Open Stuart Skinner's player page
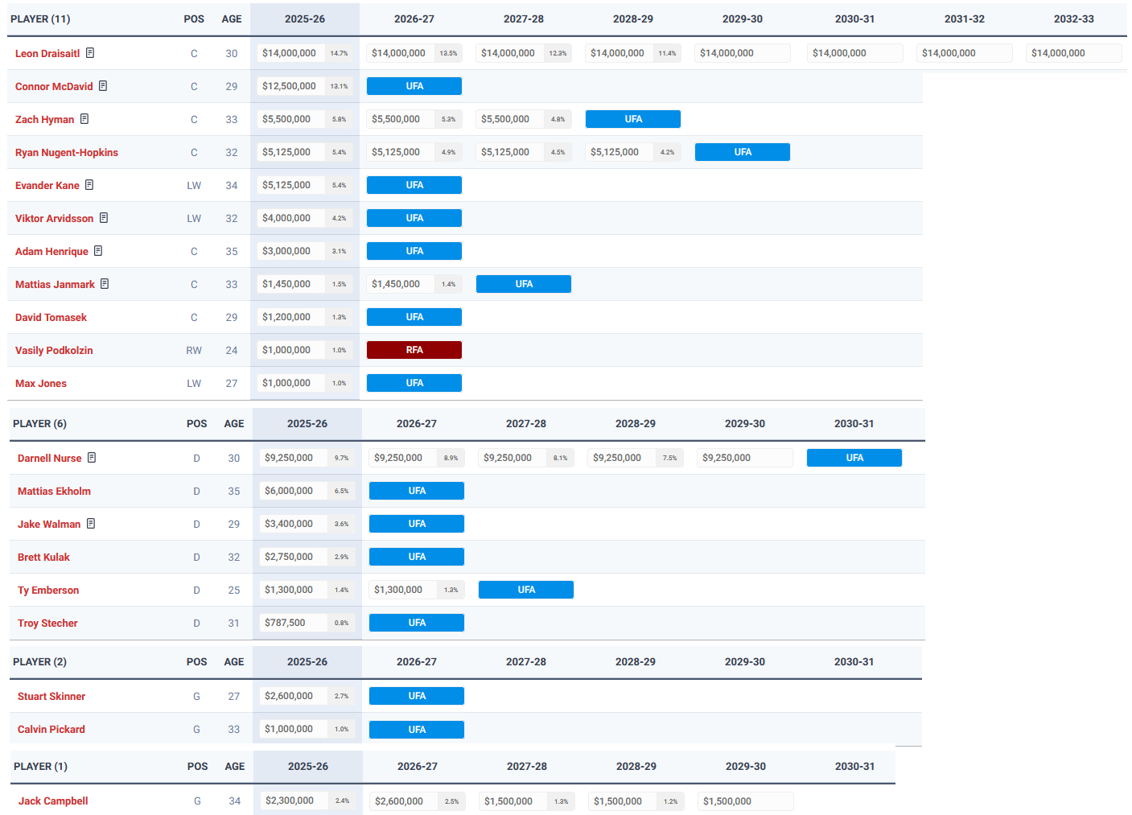The image size is (1132, 815). pyautogui.click(x=51, y=697)
